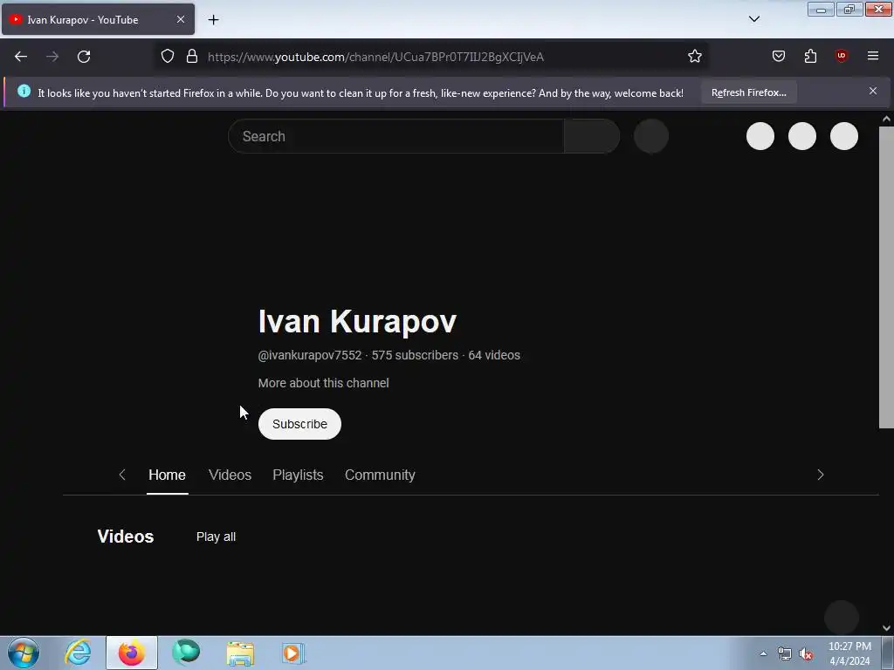Click the Videos section heading
This screenshot has width=894, height=670.
tap(126, 537)
